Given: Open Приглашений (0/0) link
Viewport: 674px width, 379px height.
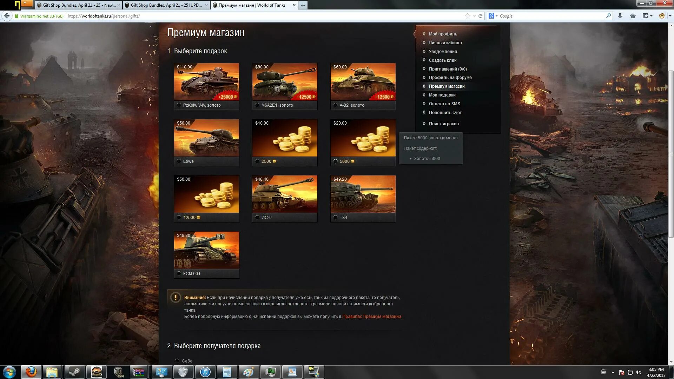Looking at the screenshot, I should click(x=448, y=69).
